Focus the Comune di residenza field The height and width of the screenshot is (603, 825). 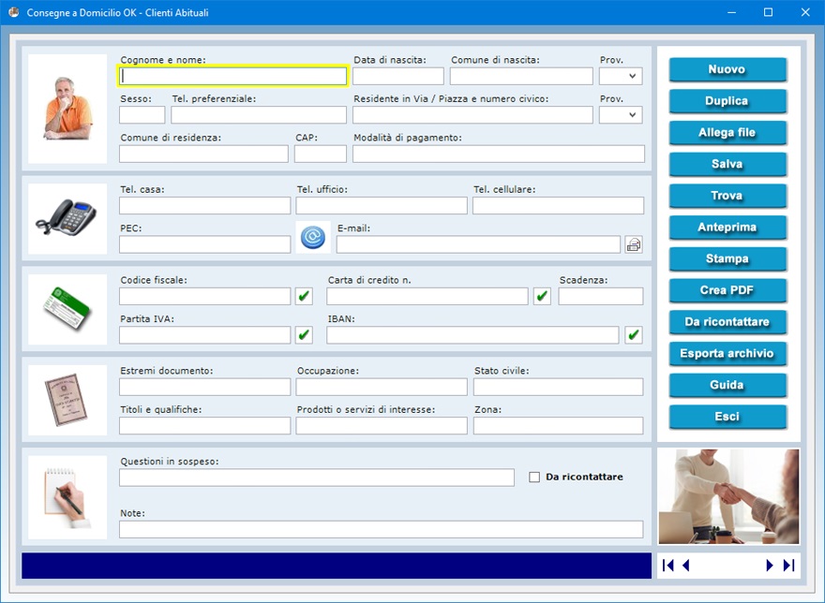(x=203, y=154)
